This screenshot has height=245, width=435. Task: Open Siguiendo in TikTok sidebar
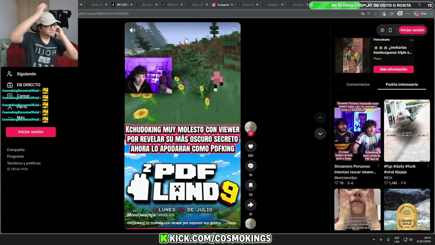point(27,74)
